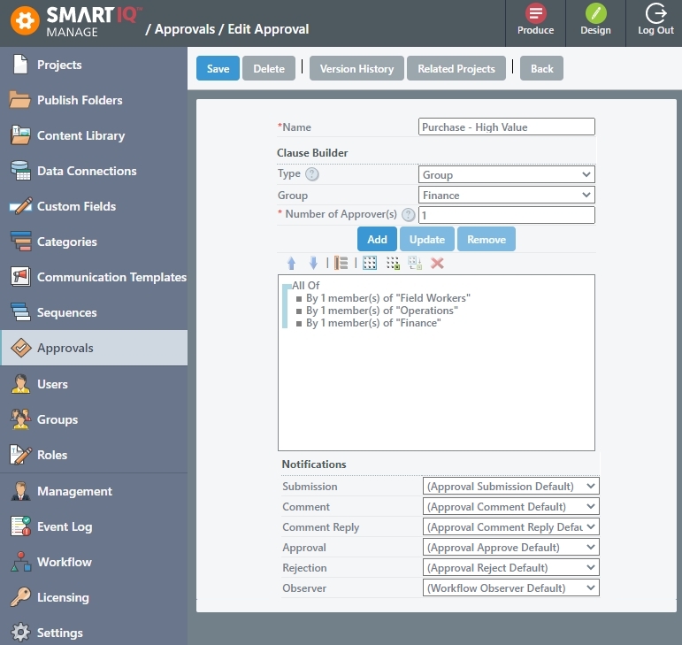Navigate to Communication Templates
Screen dimensions: 682x645
(94, 277)
